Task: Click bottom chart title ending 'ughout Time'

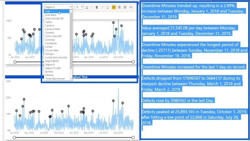Action: [x=80, y=77]
